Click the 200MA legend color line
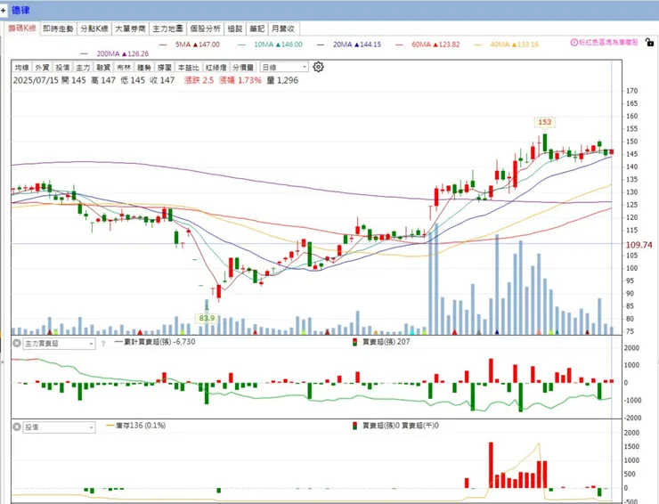659x504 pixels. [84, 53]
